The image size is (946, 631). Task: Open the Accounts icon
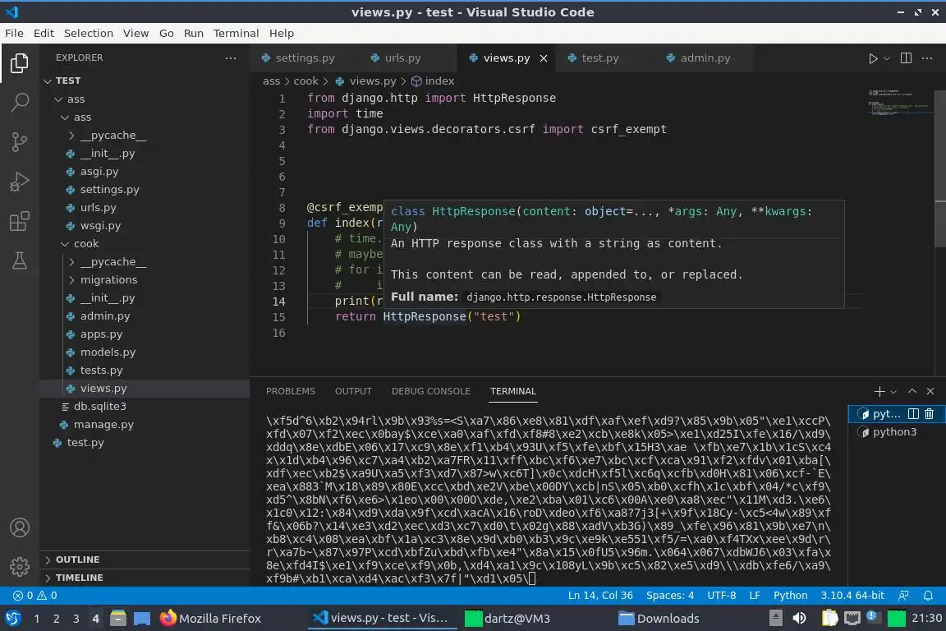tap(20, 527)
